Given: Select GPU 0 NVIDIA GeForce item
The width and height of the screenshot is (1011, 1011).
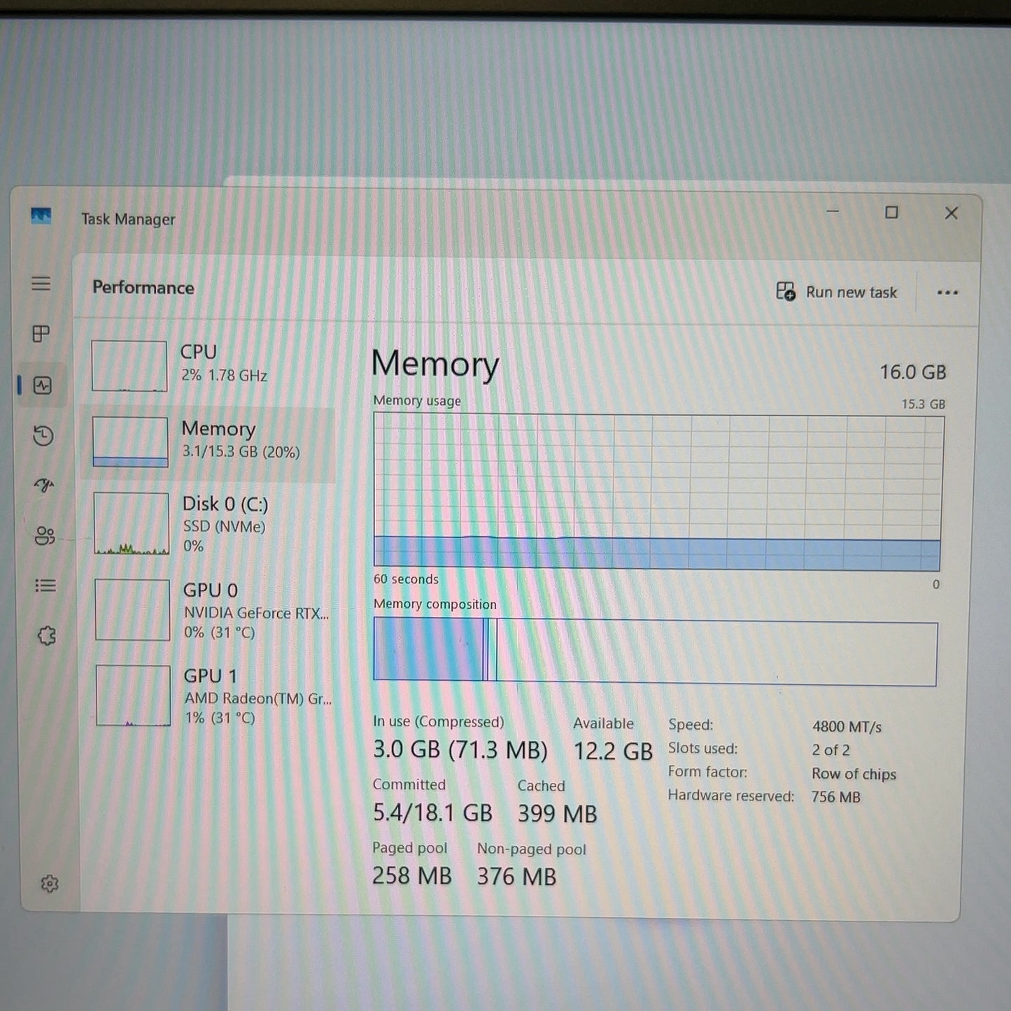Looking at the screenshot, I should coord(210,610).
